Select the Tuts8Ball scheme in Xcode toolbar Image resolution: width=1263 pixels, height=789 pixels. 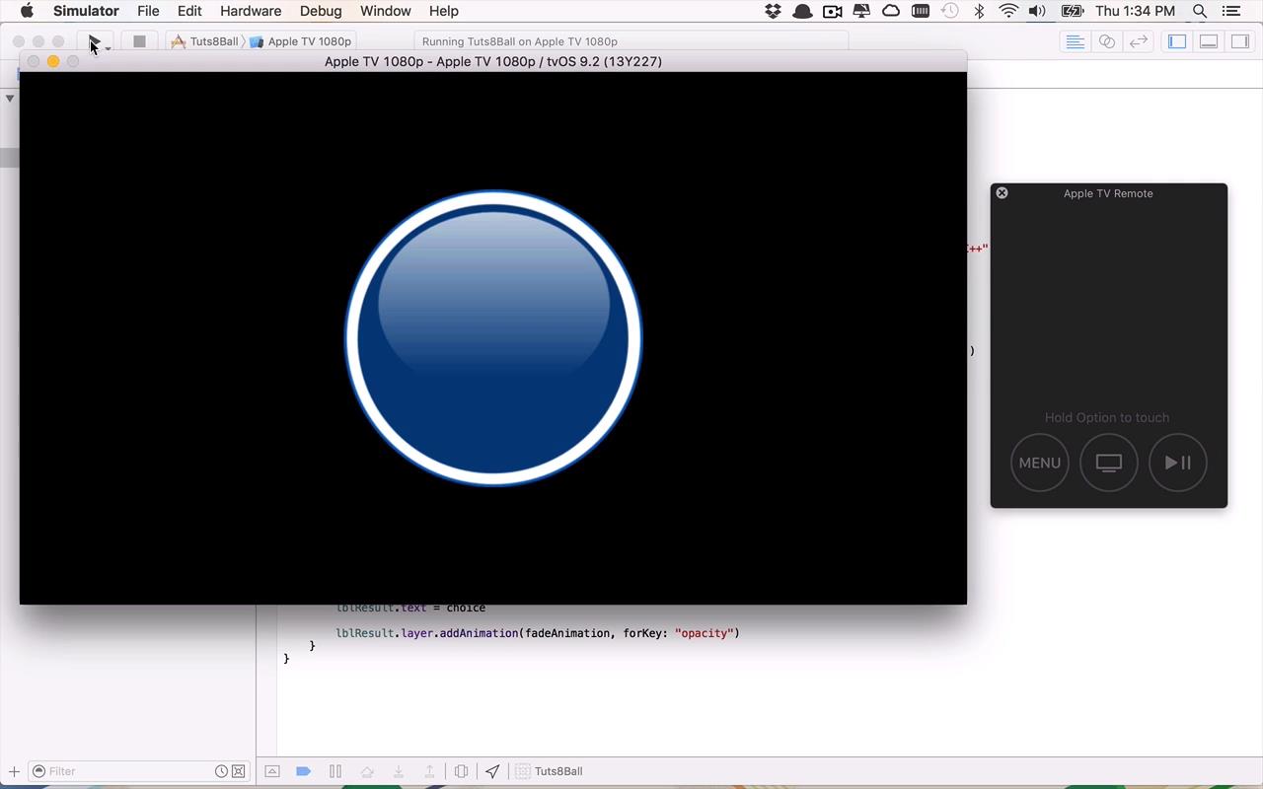(x=205, y=41)
